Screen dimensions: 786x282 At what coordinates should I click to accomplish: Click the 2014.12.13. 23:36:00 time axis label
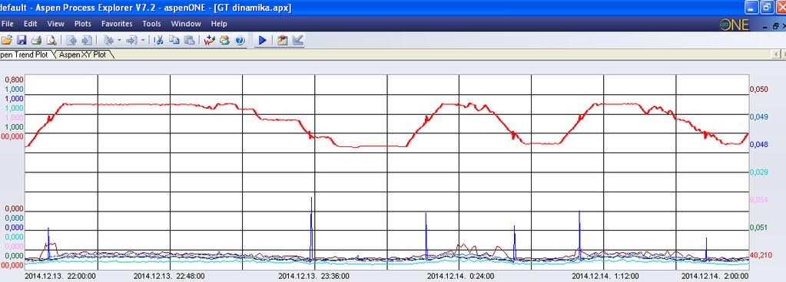[313, 276]
